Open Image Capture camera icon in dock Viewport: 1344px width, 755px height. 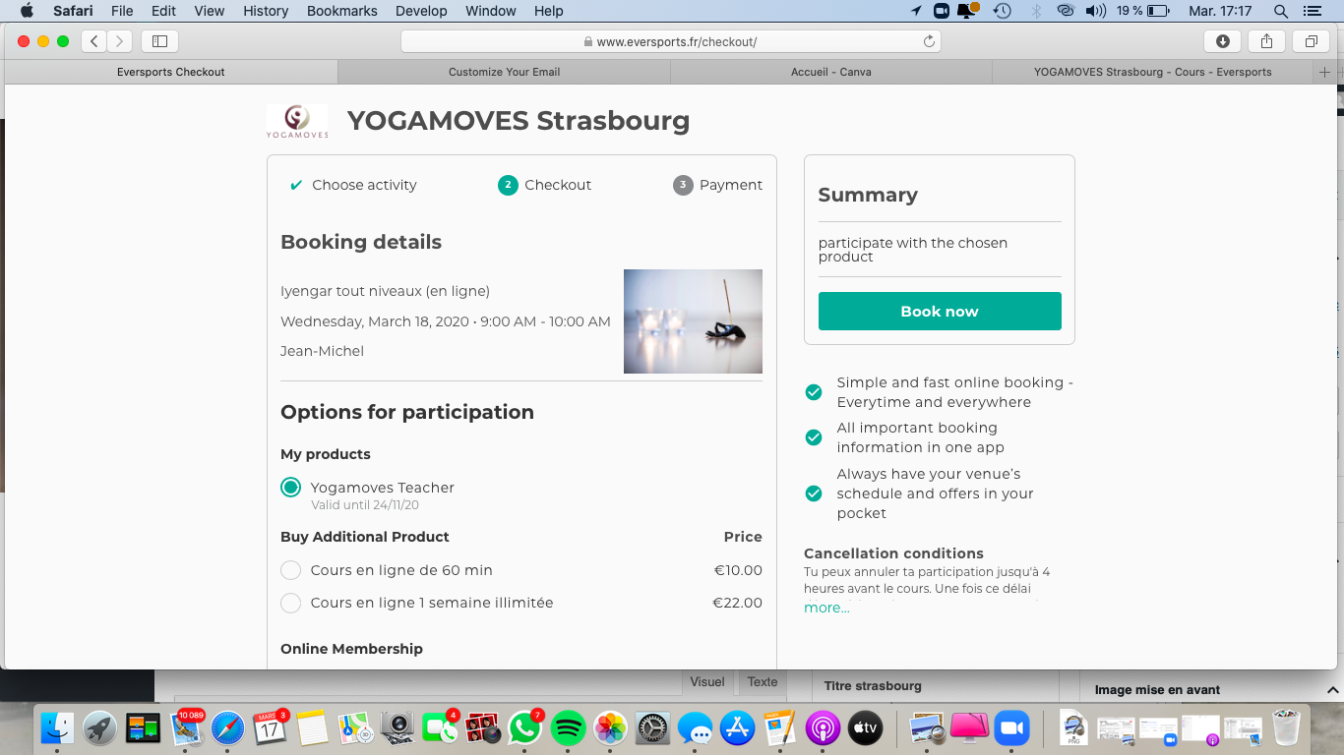click(x=397, y=728)
